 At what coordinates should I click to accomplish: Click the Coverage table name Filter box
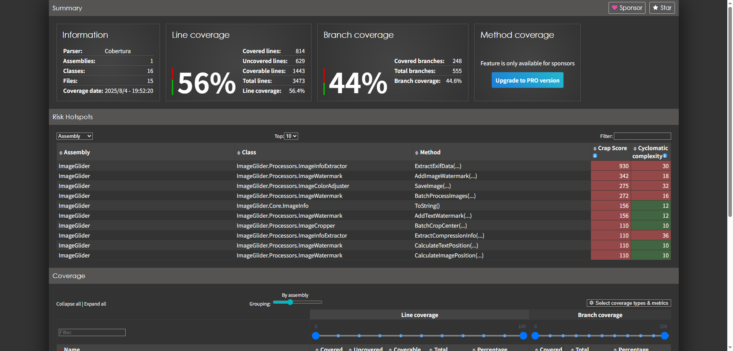click(x=92, y=333)
